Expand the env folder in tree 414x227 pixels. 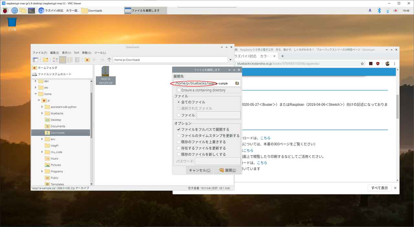point(42,139)
